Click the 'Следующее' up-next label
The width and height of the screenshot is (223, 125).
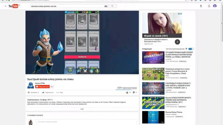(147, 49)
